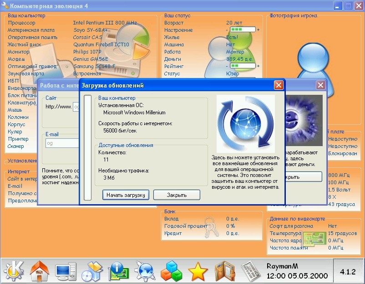Click the Звуковая карта label
Image resolution: width=365 pixels, height=284 pixels.
[26, 73]
